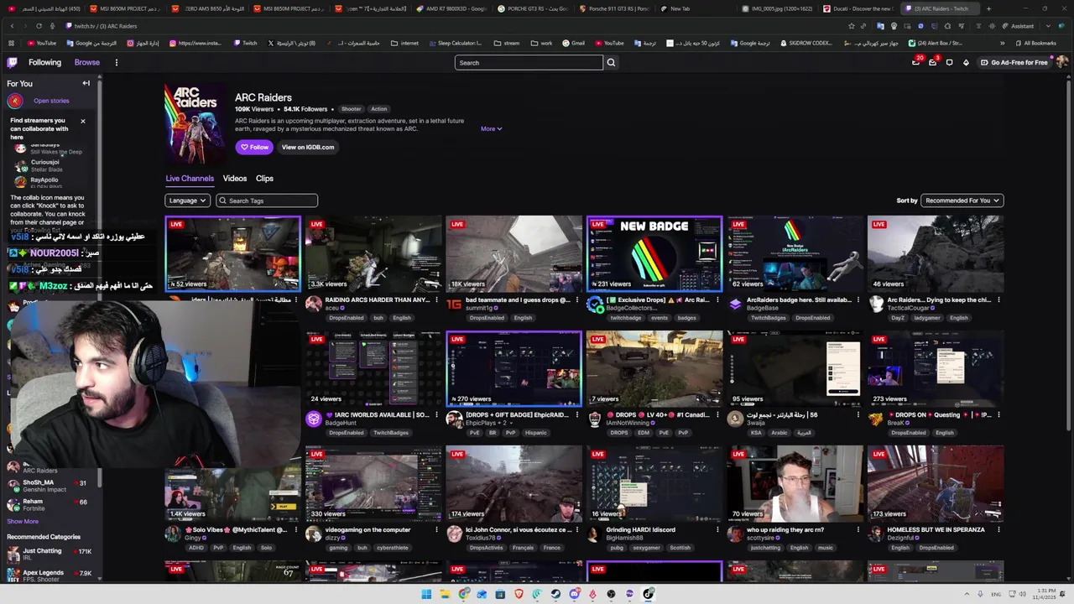The image size is (1074, 604).
Task: Open options for summit1g stream card
Action: click(576, 299)
